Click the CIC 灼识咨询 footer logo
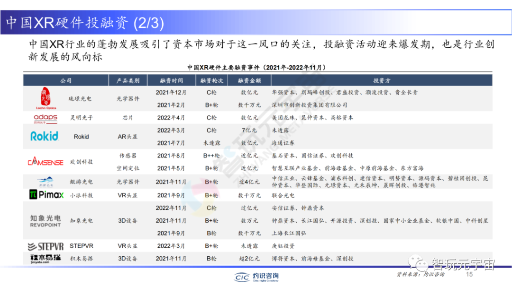 tap(256, 277)
